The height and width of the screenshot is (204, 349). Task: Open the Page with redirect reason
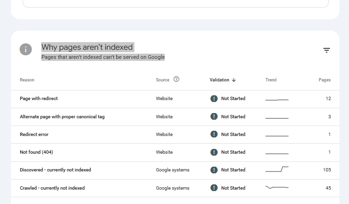(x=39, y=99)
